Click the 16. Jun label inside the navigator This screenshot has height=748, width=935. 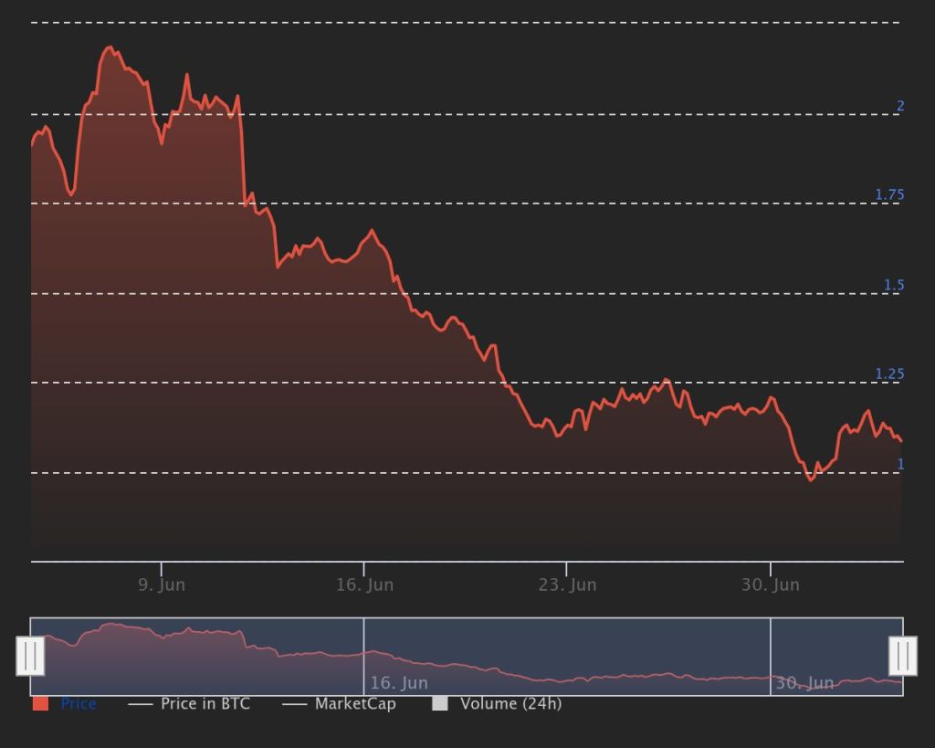click(x=399, y=683)
